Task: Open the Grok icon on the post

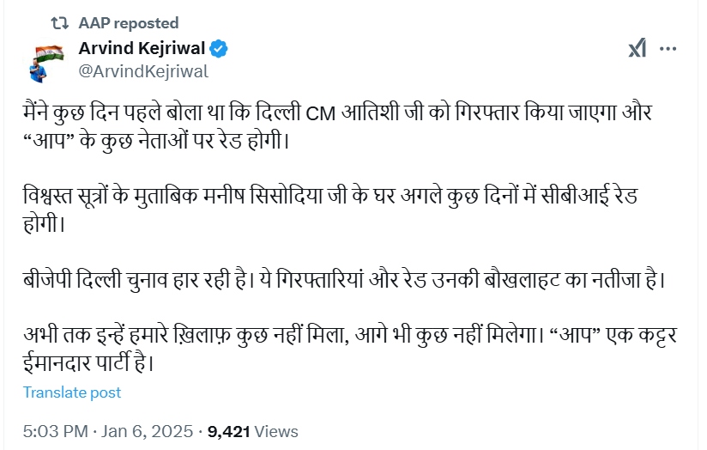Action: (637, 49)
